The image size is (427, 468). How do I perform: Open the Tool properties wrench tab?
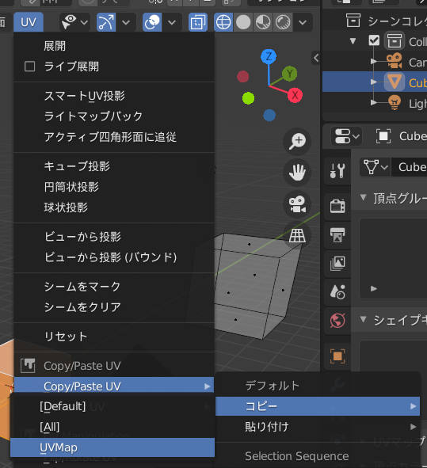click(x=337, y=171)
